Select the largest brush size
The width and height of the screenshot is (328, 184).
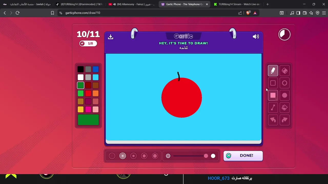tap(155, 156)
